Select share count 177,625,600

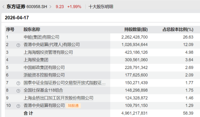click(136, 75)
